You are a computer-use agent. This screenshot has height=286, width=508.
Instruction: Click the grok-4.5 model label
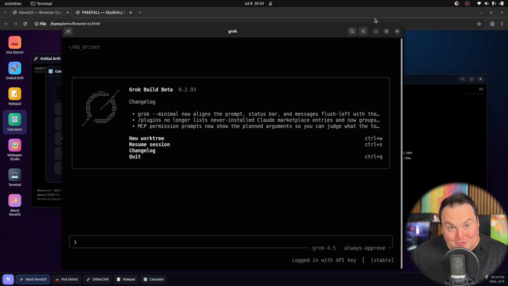click(x=324, y=248)
